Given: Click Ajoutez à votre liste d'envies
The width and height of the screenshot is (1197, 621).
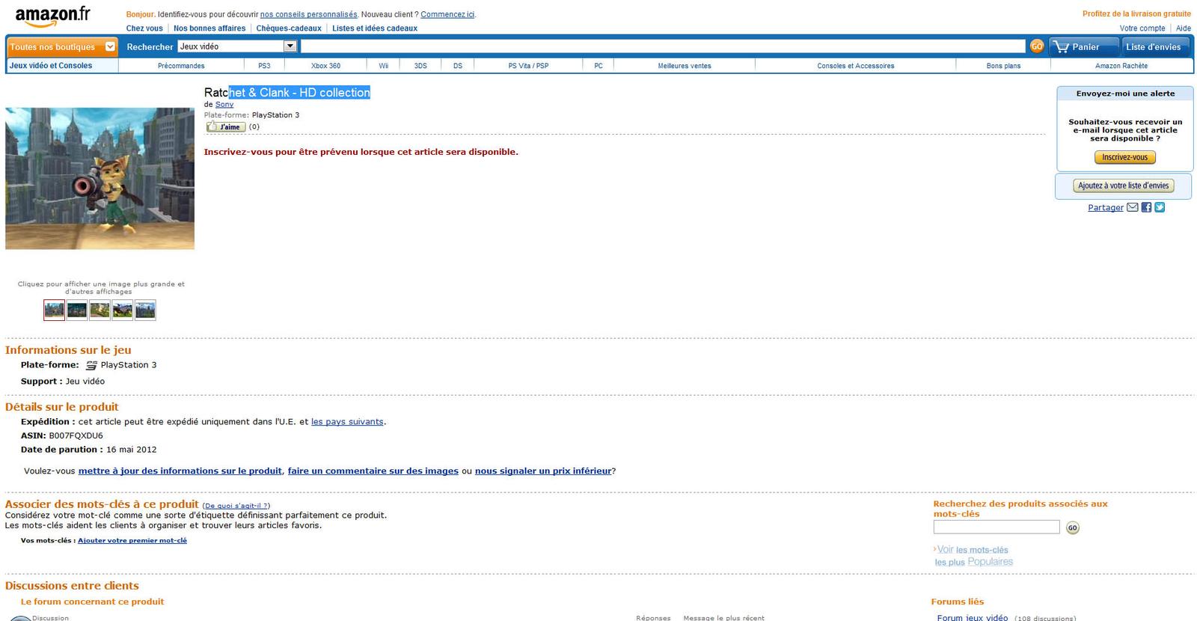Looking at the screenshot, I should 1123,186.
